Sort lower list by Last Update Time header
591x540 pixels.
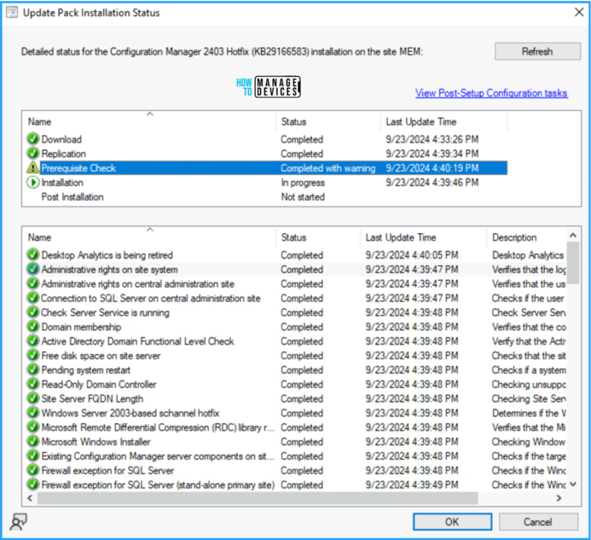click(423, 237)
